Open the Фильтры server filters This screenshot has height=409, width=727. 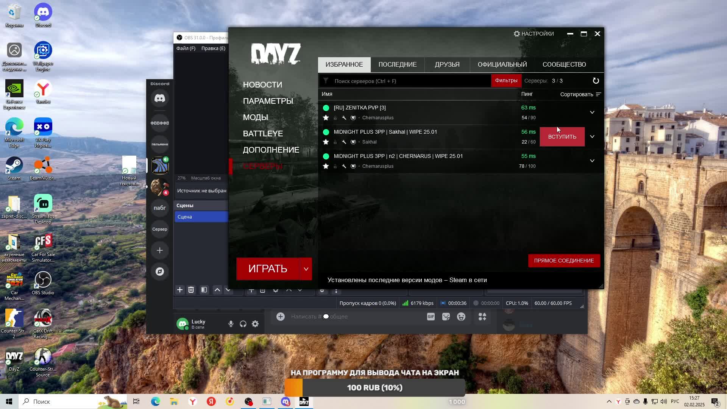[x=506, y=81]
